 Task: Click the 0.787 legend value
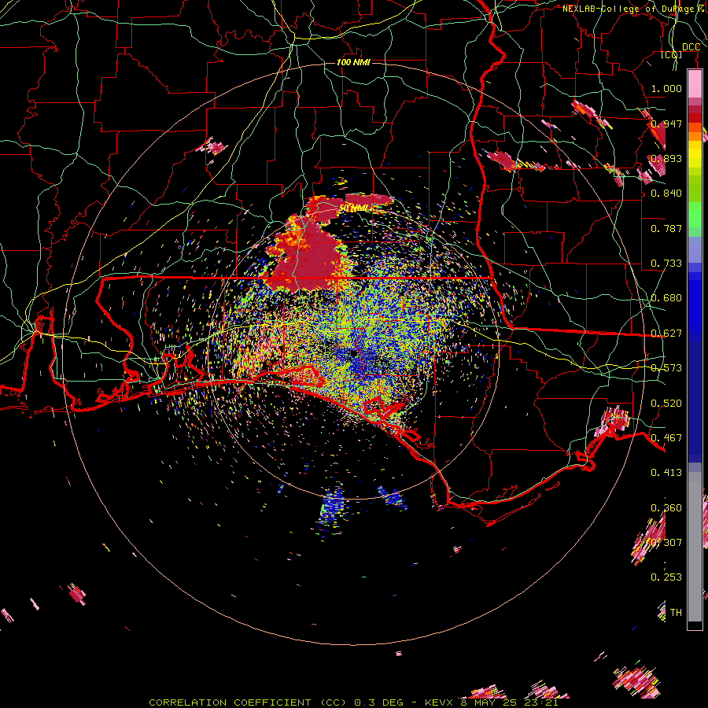[x=666, y=228]
